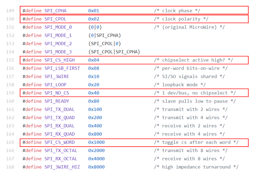Screen dimensions: 264x177
Task: Click the SPI_MODE_2 identifier
Action: coord(58,44)
